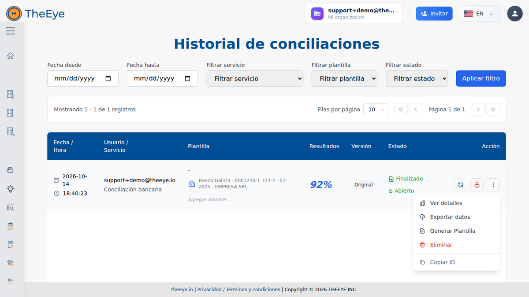529x297 pixels.
Task: Click the TheEye logo
Action: [35, 14]
